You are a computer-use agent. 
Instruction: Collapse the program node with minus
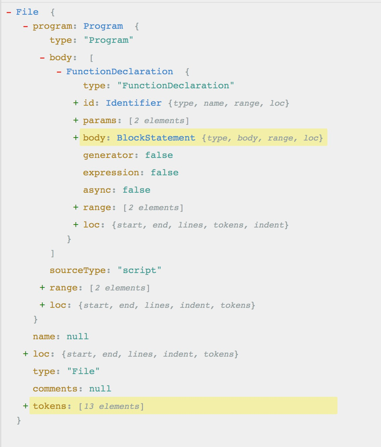25,26
